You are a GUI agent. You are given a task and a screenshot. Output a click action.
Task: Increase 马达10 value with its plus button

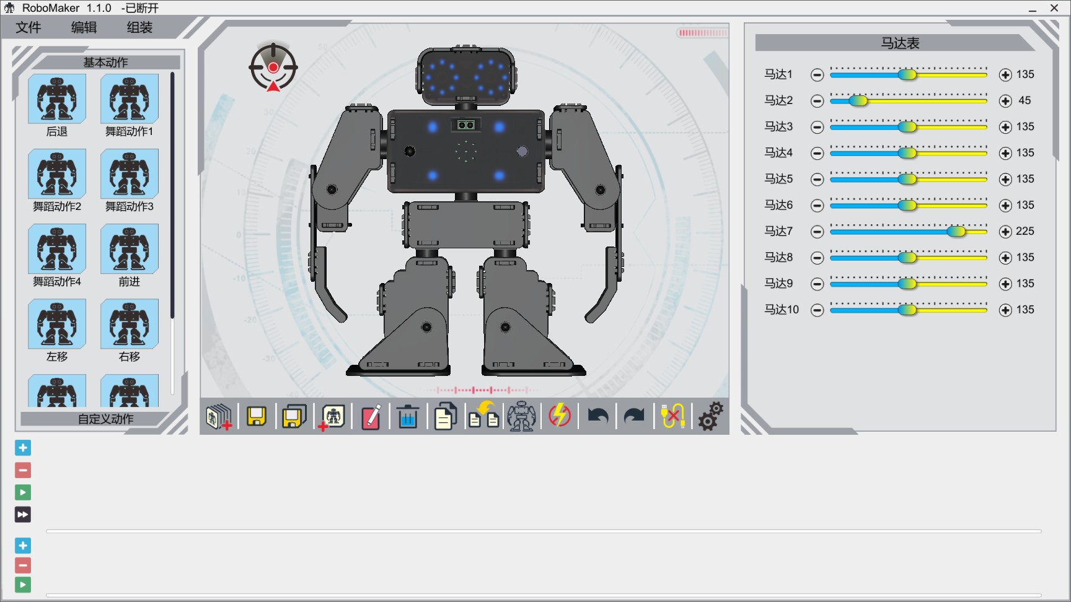pos(1005,310)
